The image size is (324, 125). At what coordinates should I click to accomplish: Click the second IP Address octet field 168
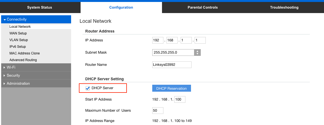(x=172, y=40)
